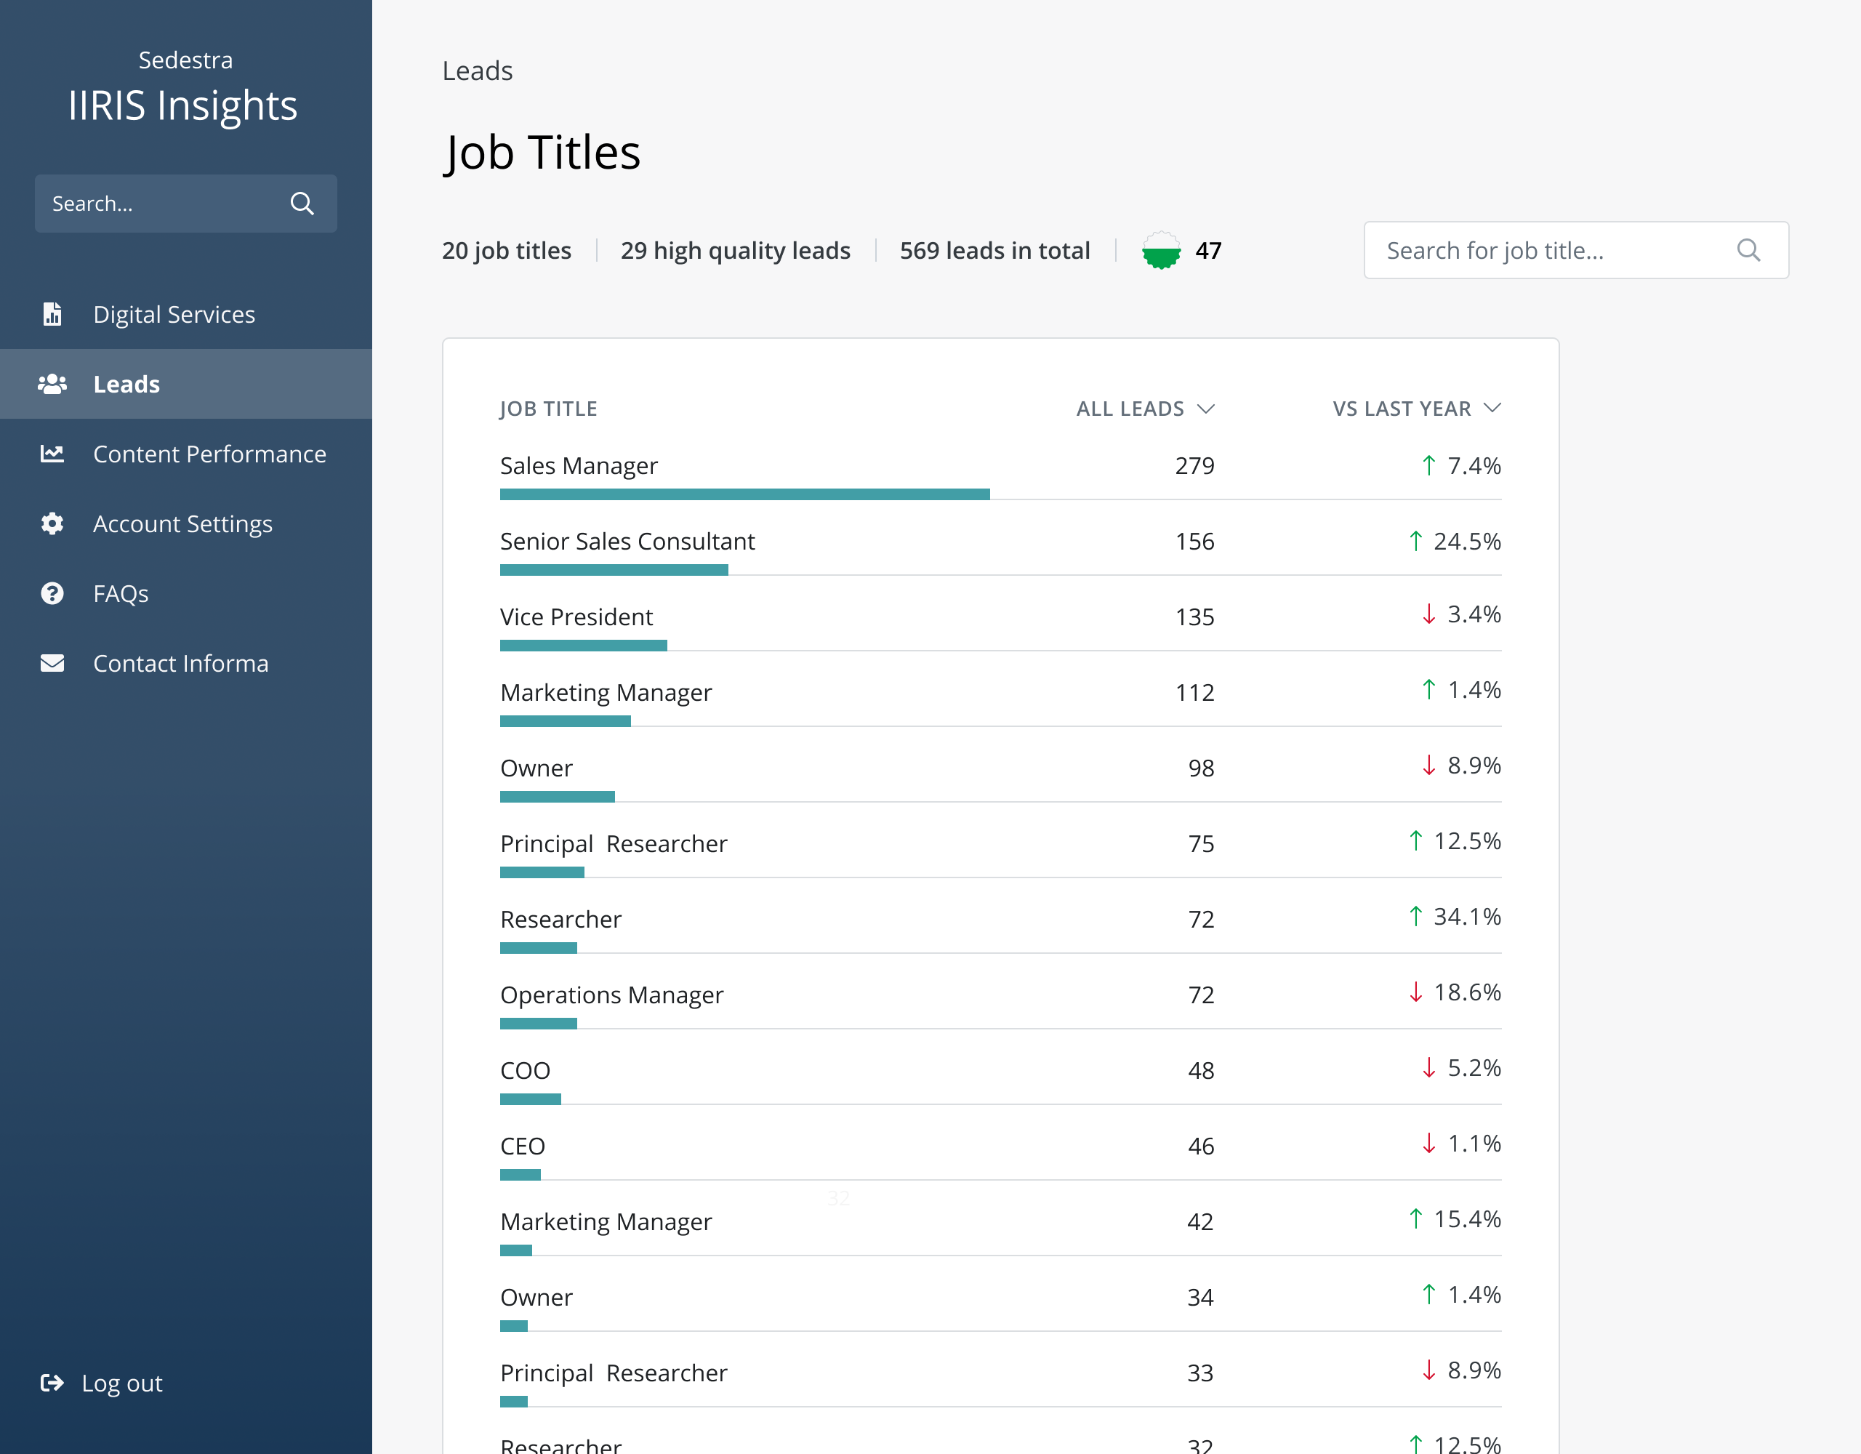Click the Senior Sales Consultant up arrow

(x=1415, y=541)
